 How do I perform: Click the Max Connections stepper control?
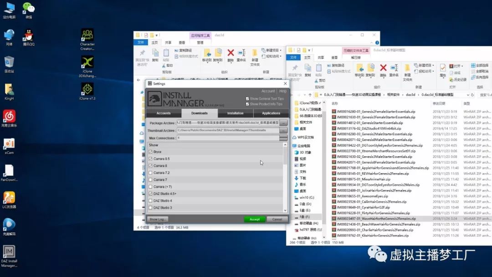283,138
